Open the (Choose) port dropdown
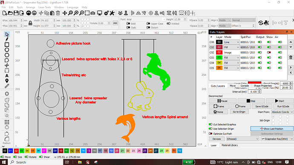 (x=242, y=139)
